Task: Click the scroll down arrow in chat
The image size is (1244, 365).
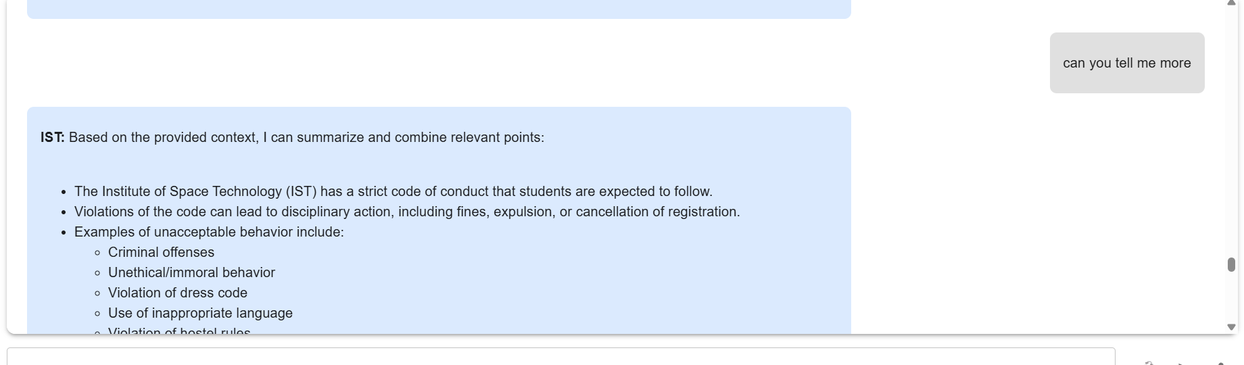Action: (x=1231, y=327)
